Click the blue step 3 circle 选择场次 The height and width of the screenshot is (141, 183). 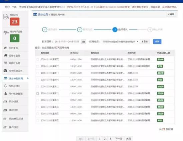coord(115,30)
